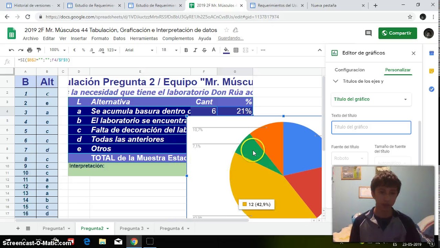Open comments history icon
The height and width of the screenshot is (248, 440).
(x=368, y=33)
